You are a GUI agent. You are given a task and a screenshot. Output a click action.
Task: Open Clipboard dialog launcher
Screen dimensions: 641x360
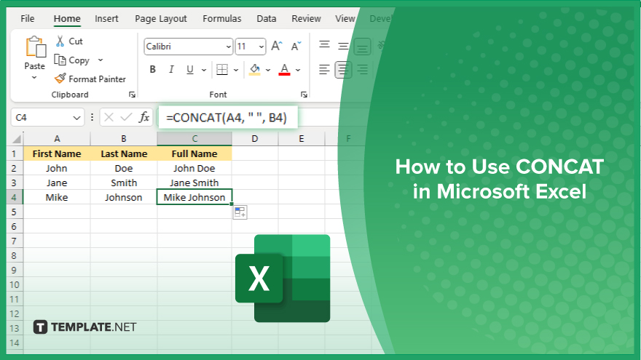[x=132, y=95]
